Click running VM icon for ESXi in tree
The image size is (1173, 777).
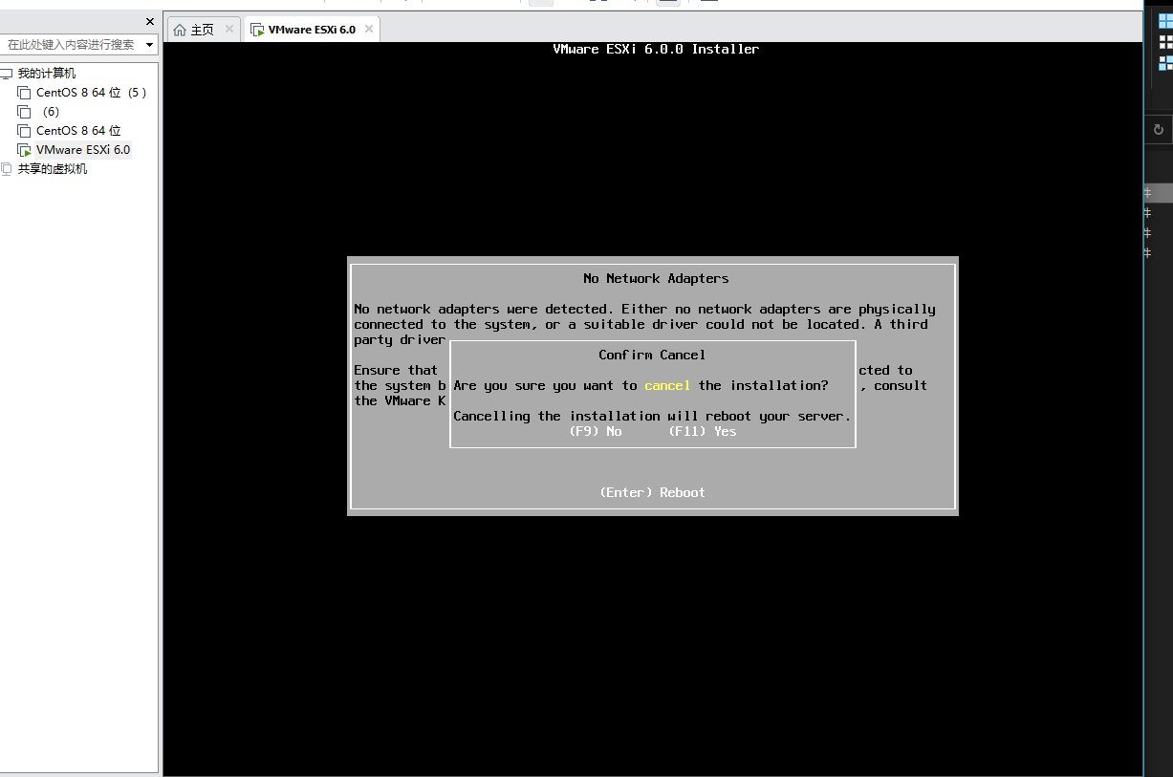(24, 150)
